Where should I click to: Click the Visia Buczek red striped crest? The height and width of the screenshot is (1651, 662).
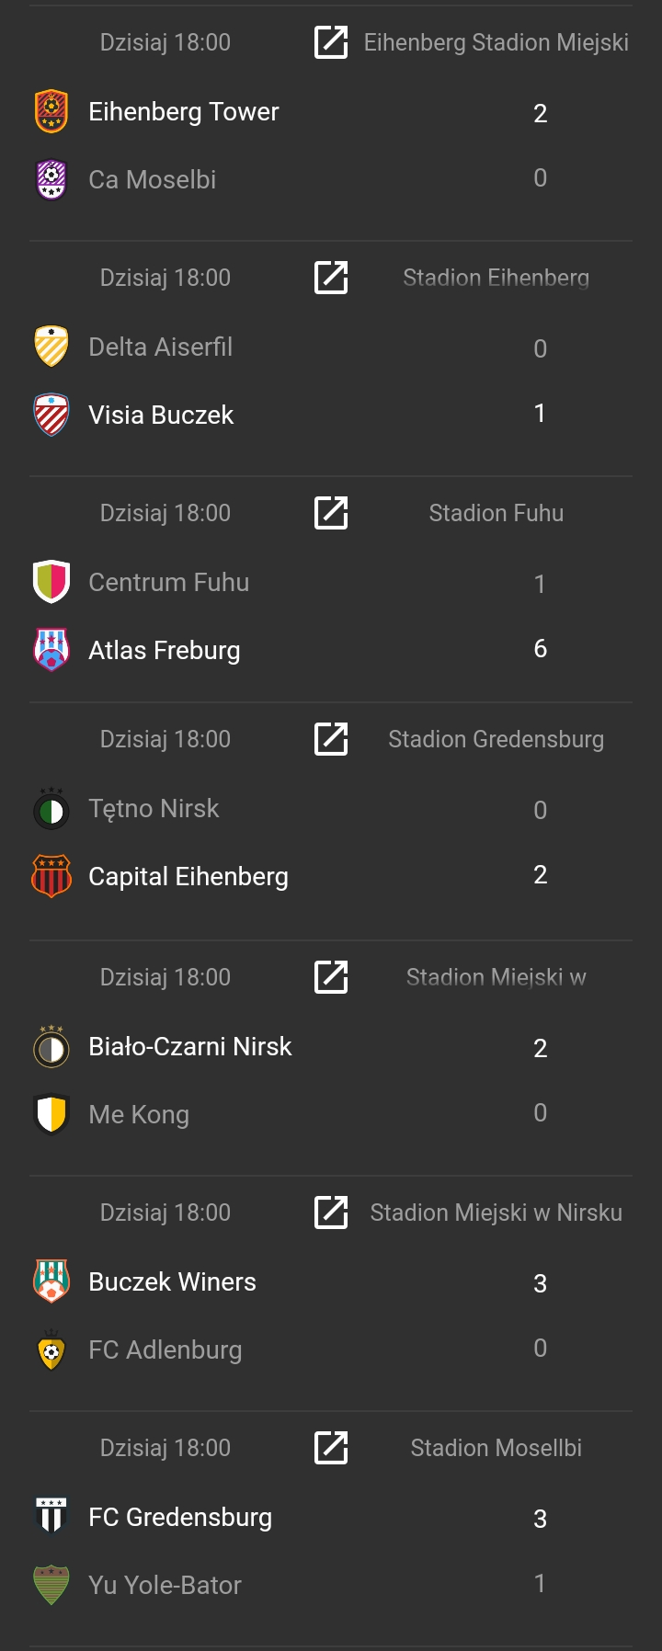click(51, 415)
